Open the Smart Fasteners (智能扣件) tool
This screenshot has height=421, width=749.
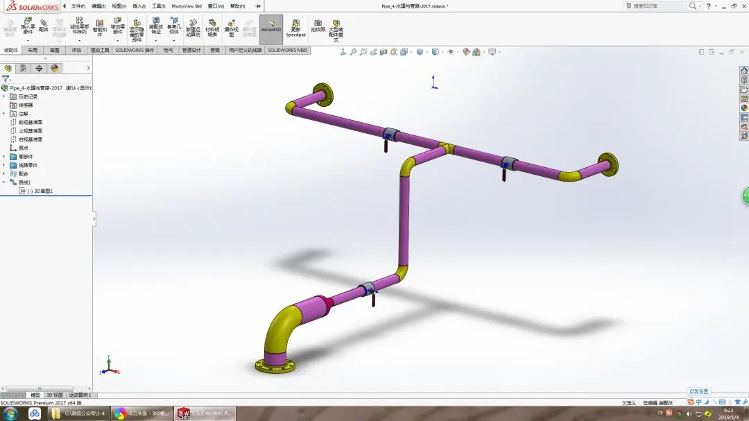pos(100,27)
